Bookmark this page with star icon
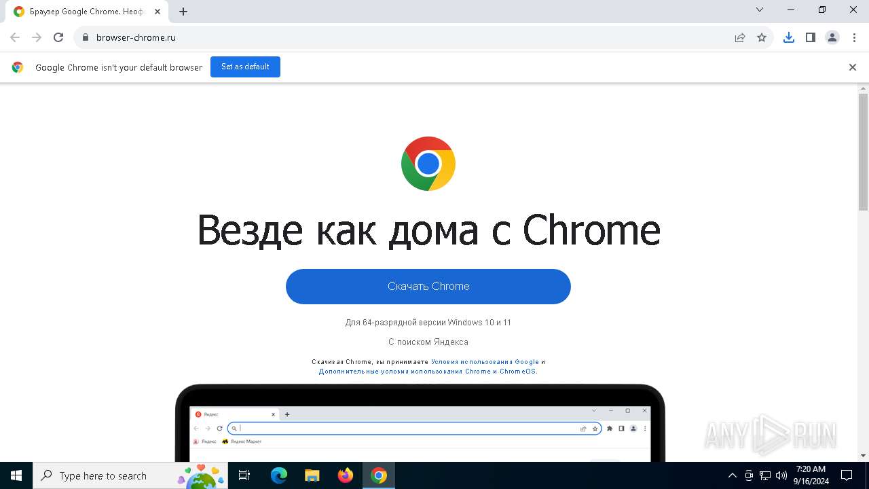Viewport: 869px width, 489px height. tap(762, 37)
